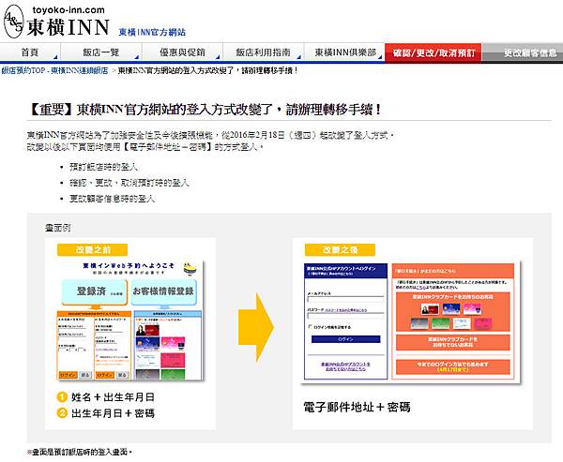Open the 飯店利用指南 menu tab
This screenshot has width=563, height=462.
[x=263, y=52]
